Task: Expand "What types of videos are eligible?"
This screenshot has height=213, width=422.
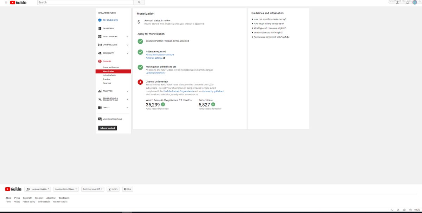Action: pyautogui.click(x=269, y=28)
